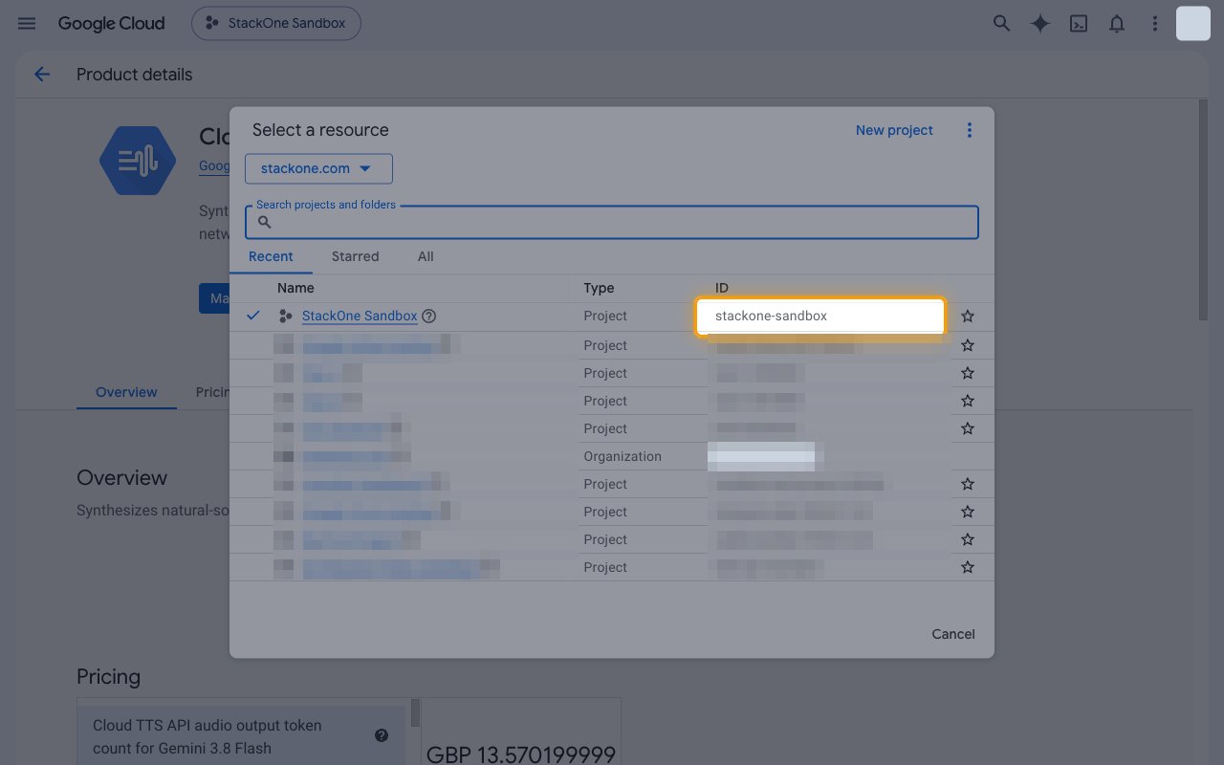The image size is (1224, 765).
Task: Click the page's vertical scrollbar
Action: pos(1203,210)
